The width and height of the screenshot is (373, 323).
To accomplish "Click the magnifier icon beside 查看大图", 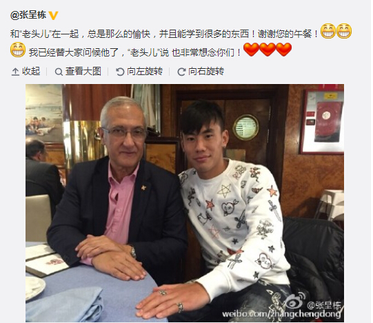I will (59, 72).
